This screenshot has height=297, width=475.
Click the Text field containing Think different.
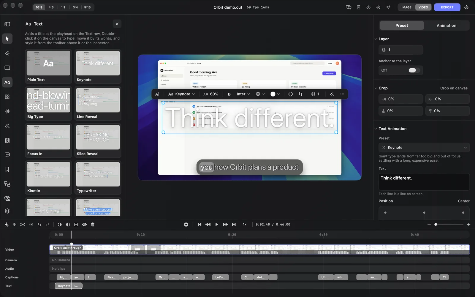click(x=424, y=182)
